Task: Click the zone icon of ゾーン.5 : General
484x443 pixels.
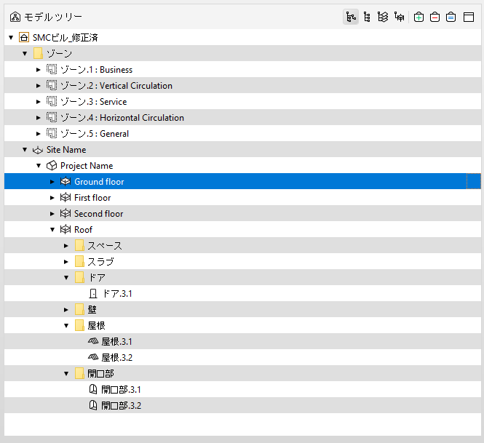Action: click(x=52, y=133)
